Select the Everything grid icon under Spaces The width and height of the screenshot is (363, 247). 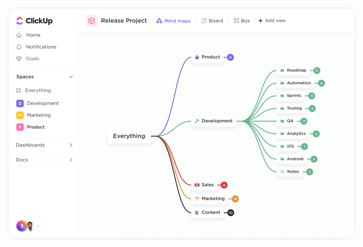(x=20, y=90)
